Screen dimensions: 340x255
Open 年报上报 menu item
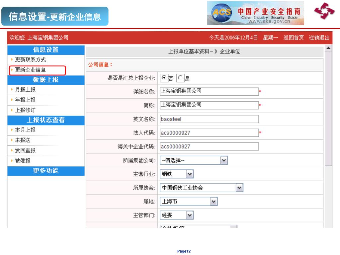(25, 100)
